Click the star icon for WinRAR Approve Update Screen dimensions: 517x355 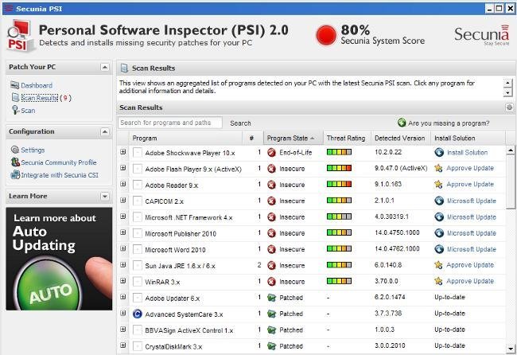438,281
